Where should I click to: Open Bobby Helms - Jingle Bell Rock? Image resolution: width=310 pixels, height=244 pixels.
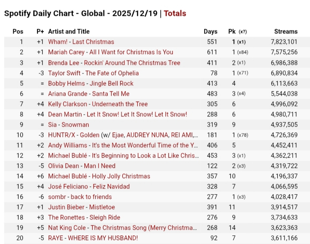pos(90,83)
